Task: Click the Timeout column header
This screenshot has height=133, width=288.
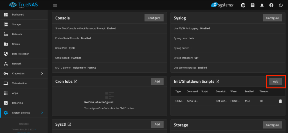Action: point(264,91)
